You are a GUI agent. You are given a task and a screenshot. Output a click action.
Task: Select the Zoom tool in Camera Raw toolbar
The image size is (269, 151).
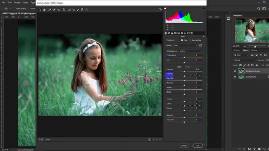40,10
